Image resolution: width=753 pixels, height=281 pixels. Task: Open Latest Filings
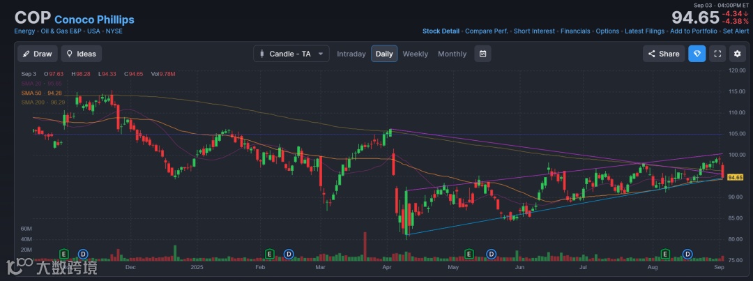click(x=644, y=31)
